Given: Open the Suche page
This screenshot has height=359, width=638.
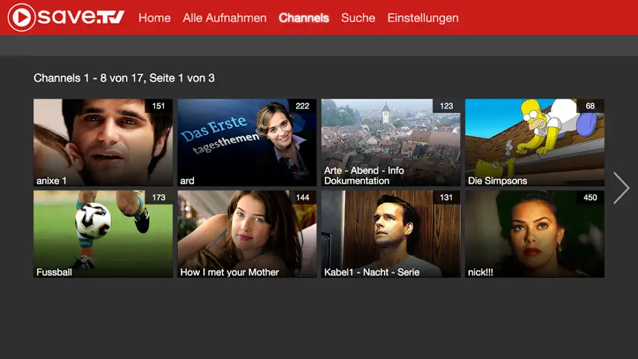Looking at the screenshot, I should tap(358, 18).
